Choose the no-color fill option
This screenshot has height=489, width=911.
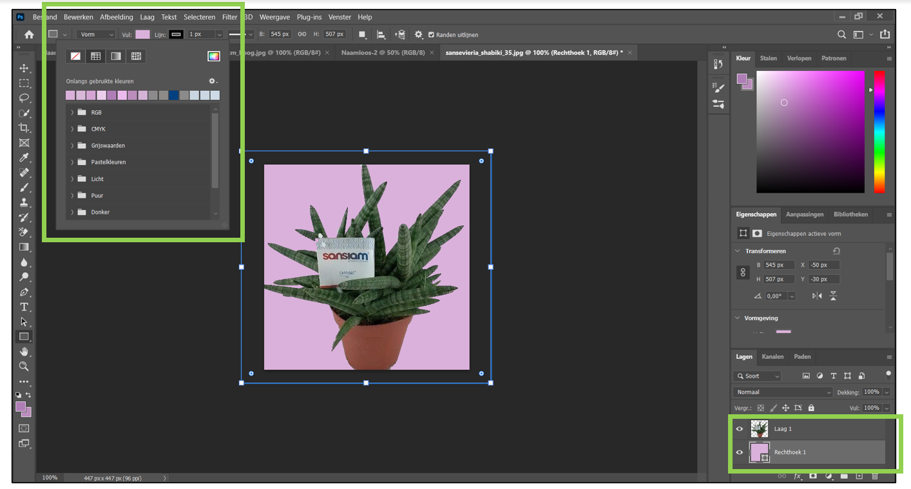[75, 57]
